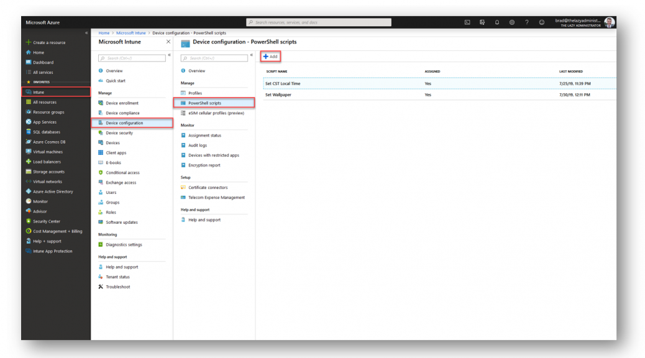Image resolution: width=645 pixels, height=358 pixels.
Task: Open Cloud Shell from the top bar
Action: click(467, 22)
